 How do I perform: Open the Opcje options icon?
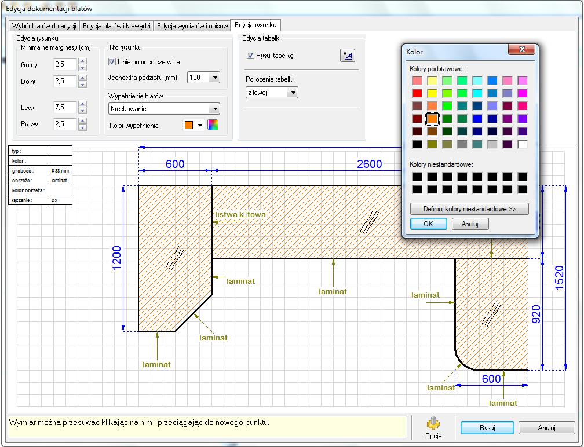(433, 427)
